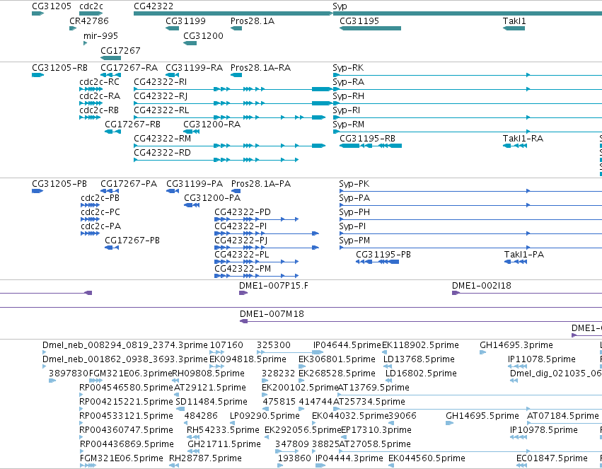Click EST GH14695.5prime

pos(482,416)
